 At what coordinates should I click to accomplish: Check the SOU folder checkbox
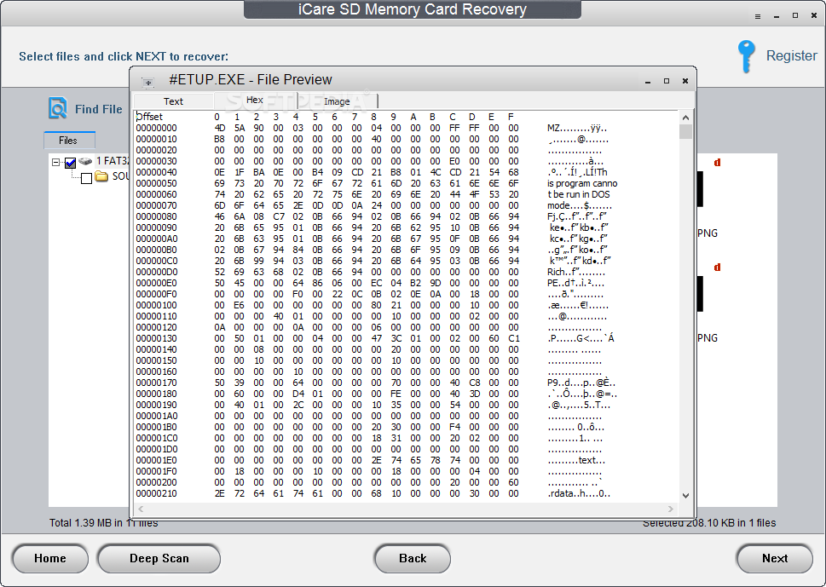click(x=85, y=177)
